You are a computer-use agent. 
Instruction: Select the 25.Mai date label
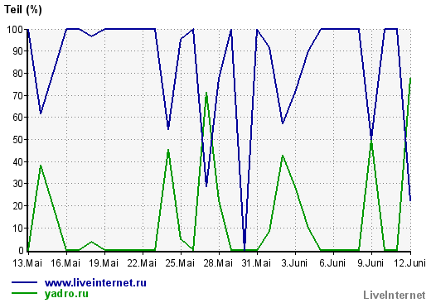click(180, 263)
